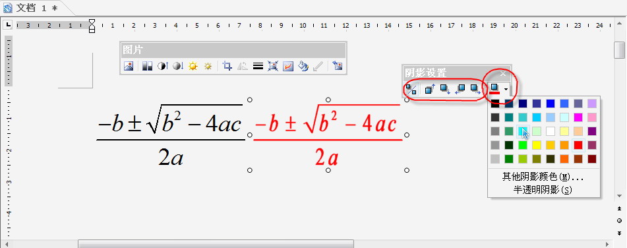627x248 pixels.
Task: Increase picture brightness with large sun icon
Action: coord(193,66)
